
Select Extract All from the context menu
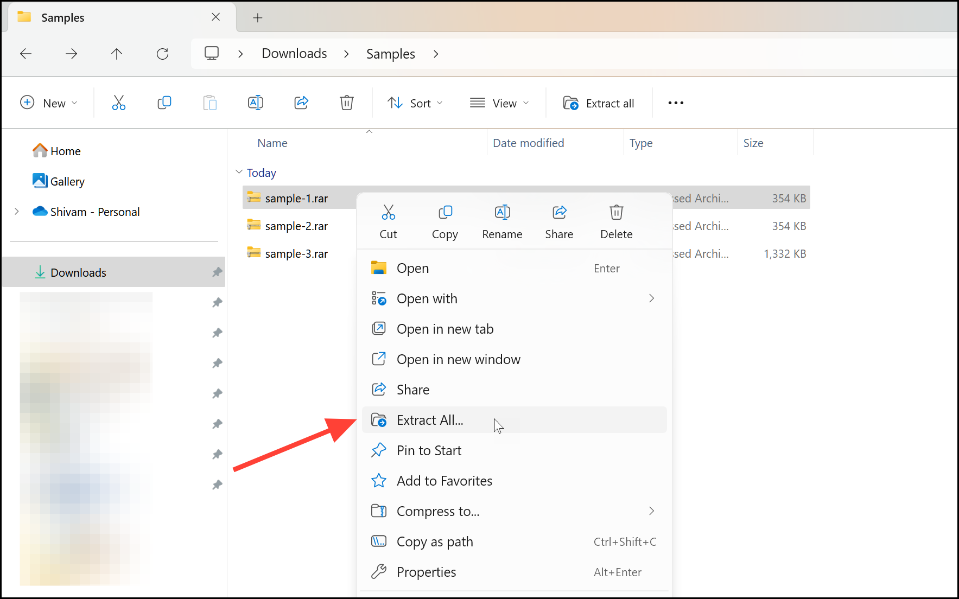430,419
